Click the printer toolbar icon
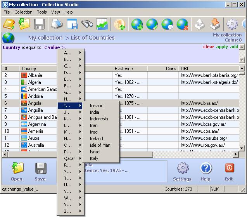This screenshot has width=247, height=217. 57,24
